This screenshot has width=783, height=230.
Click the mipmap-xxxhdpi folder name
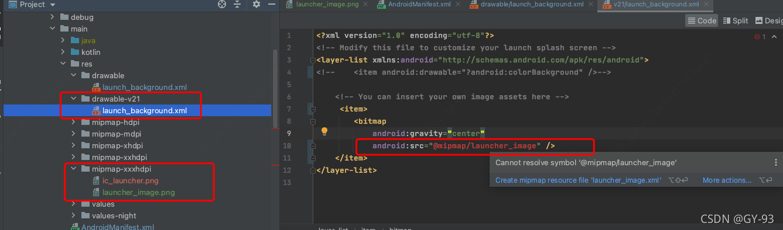[x=121, y=169]
